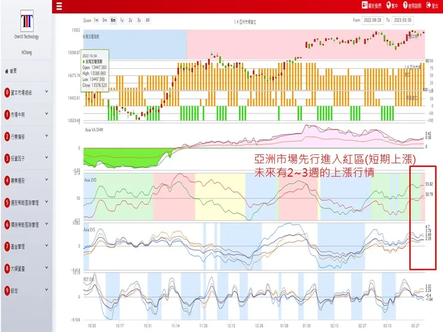Click the Asia EVD chart label

coord(90,180)
